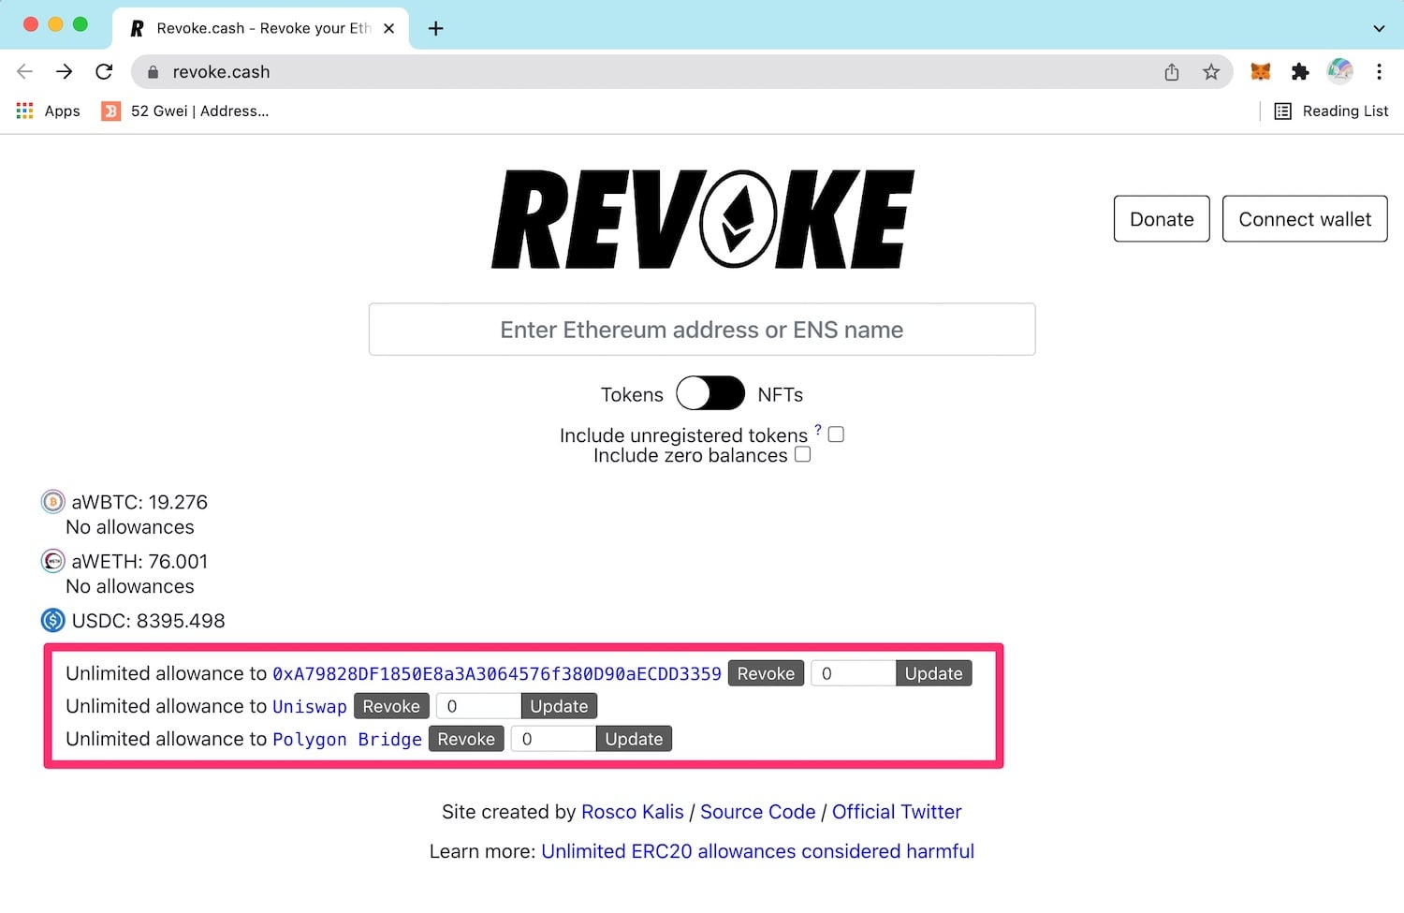The image size is (1404, 913).
Task: Edit allowance amount for 0xA79828DF address
Action: click(853, 673)
